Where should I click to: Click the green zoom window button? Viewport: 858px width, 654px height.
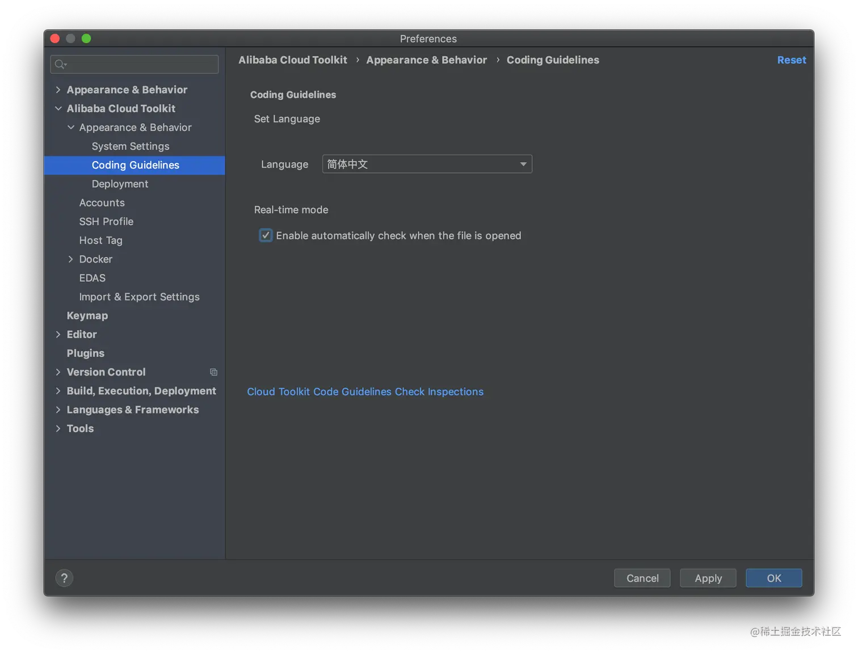[x=86, y=39]
